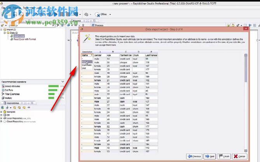Screen dimensions: 260x162
Task: Click wizard table scrollbar up arrow
Action: tap(246, 55)
